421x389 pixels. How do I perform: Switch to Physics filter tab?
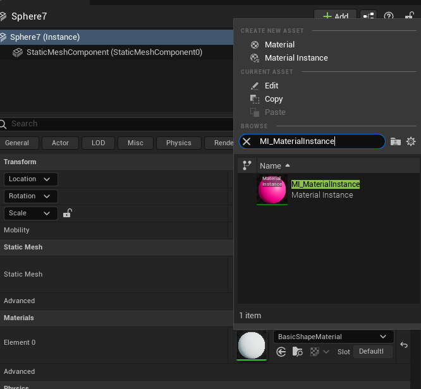(x=179, y=143)
